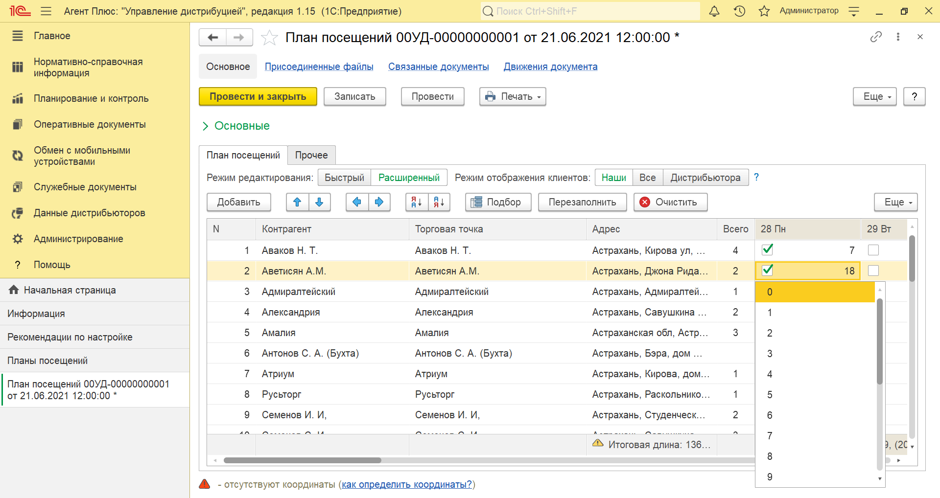Open notifications bell
The height and width of the screenshot is (498, 940).
pos(714,11)
